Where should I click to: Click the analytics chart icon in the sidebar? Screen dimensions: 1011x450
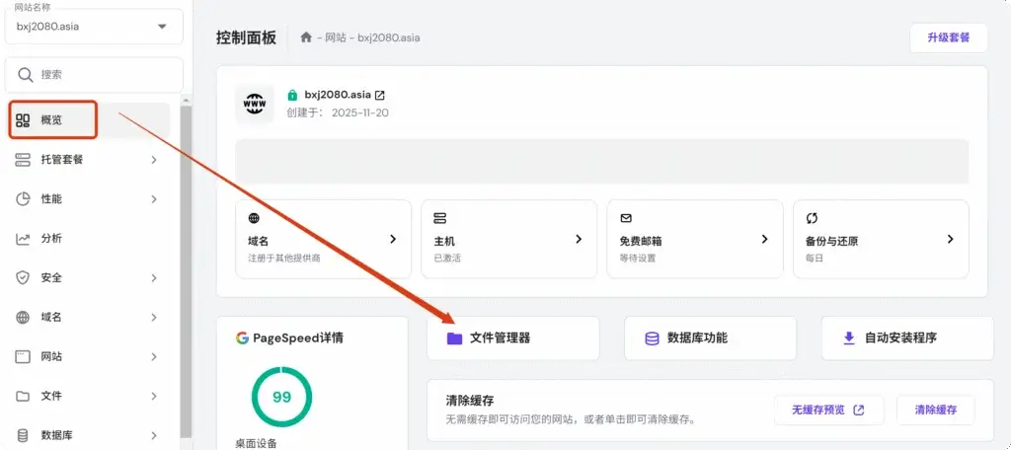23,238
